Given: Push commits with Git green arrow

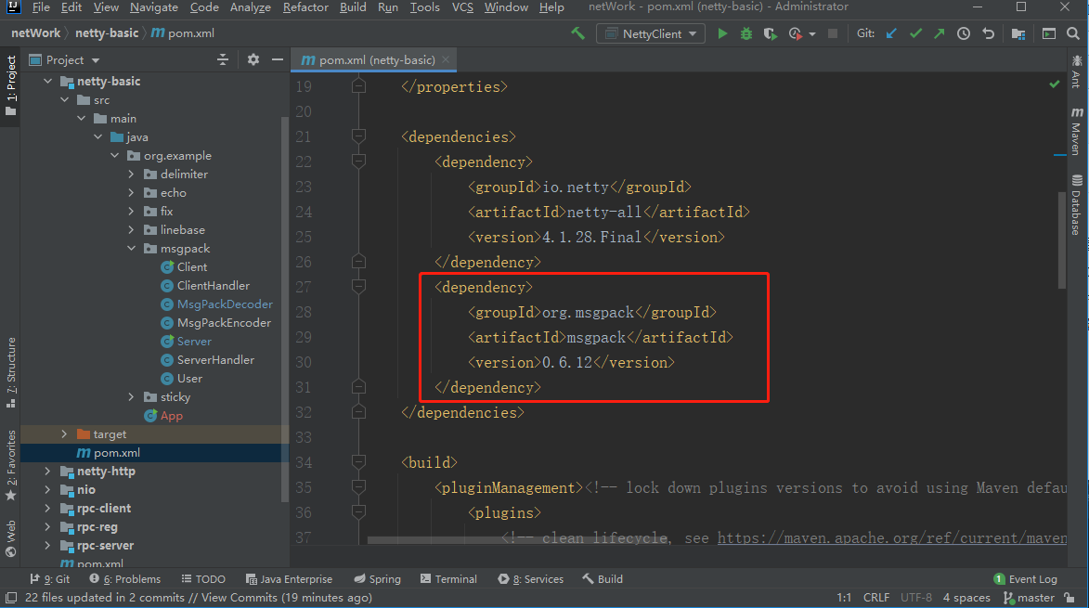Looking at the screenshot, I should 940,33.
